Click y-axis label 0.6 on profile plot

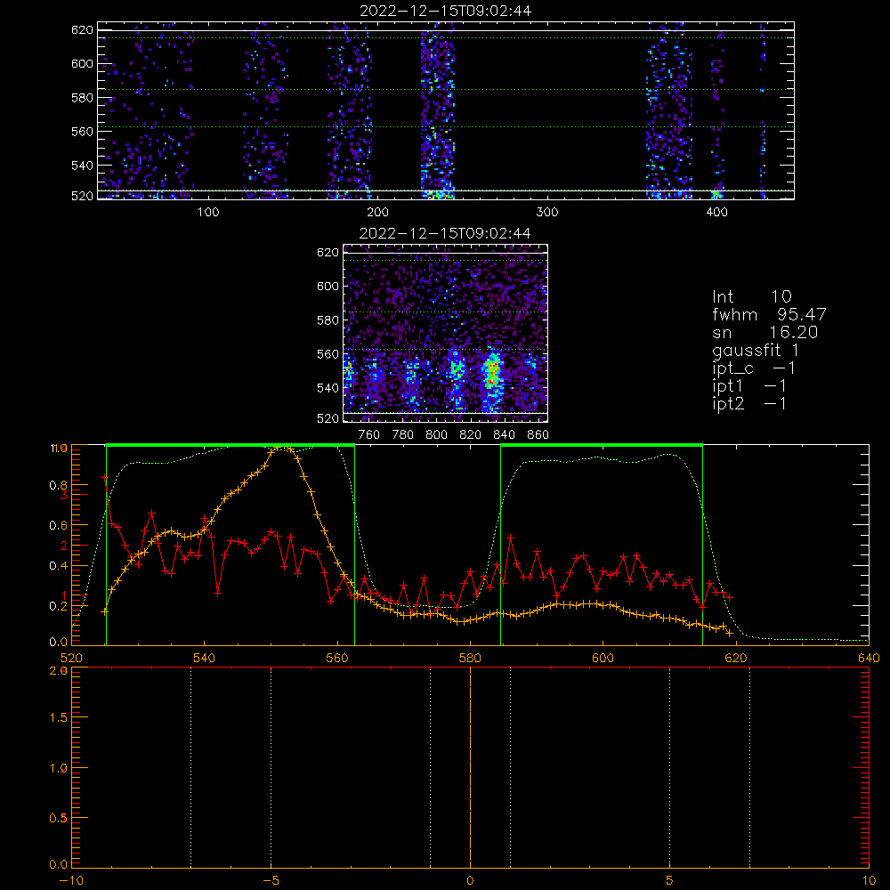[x=58, y=526]
